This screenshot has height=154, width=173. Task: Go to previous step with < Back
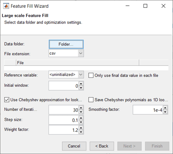(x=102, y=146)
